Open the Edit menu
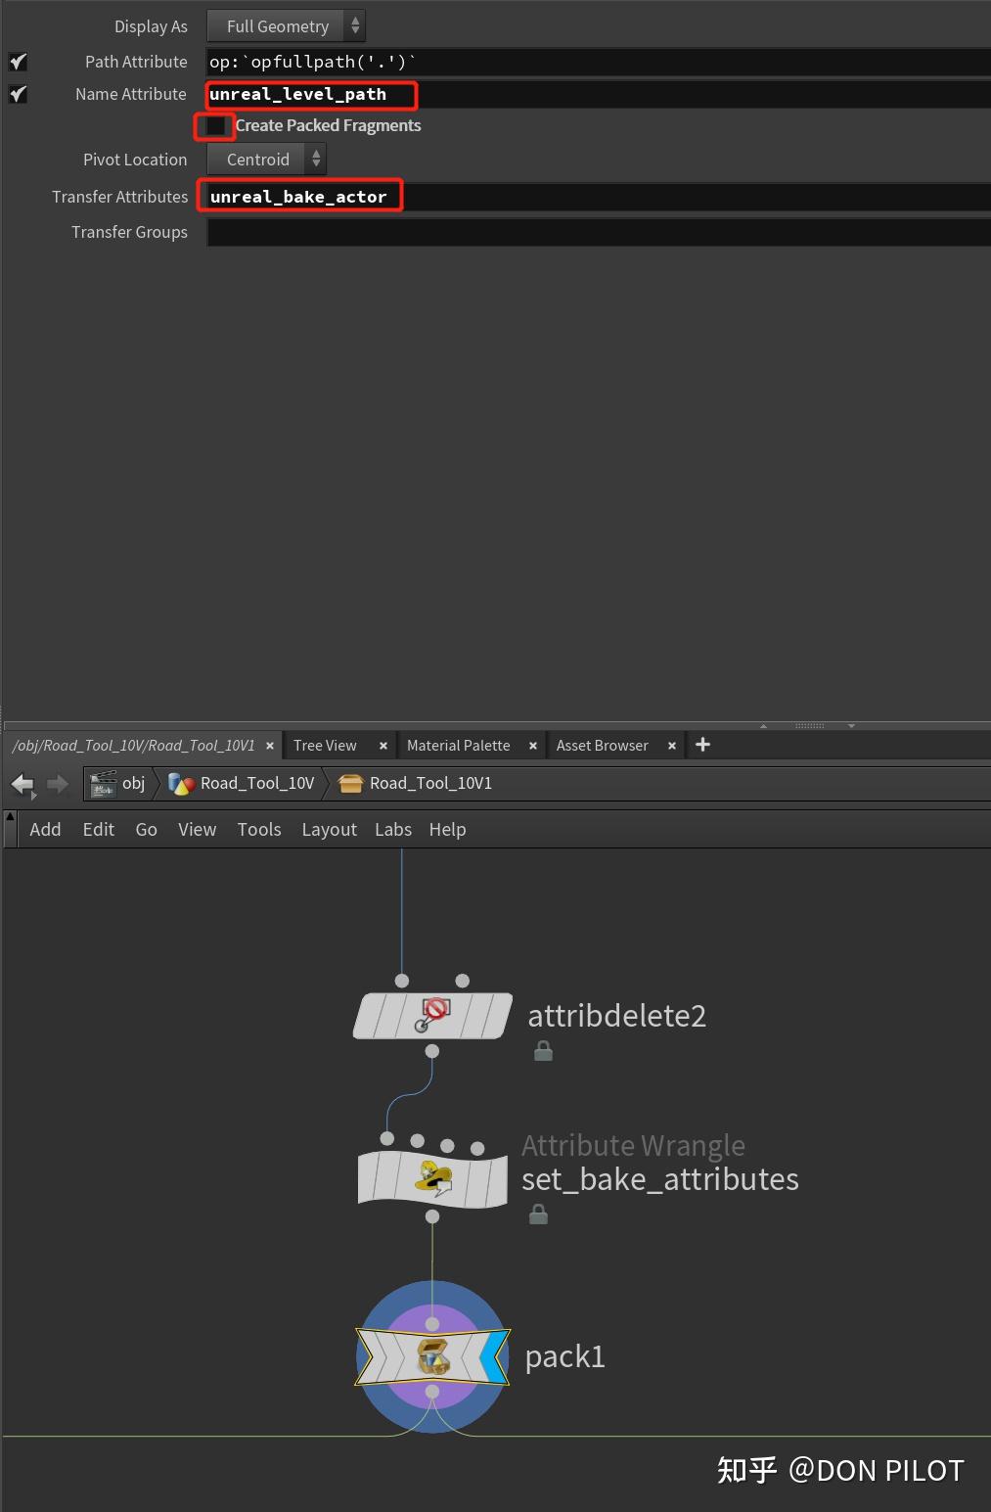991x1512 pixels. [99, 829]
